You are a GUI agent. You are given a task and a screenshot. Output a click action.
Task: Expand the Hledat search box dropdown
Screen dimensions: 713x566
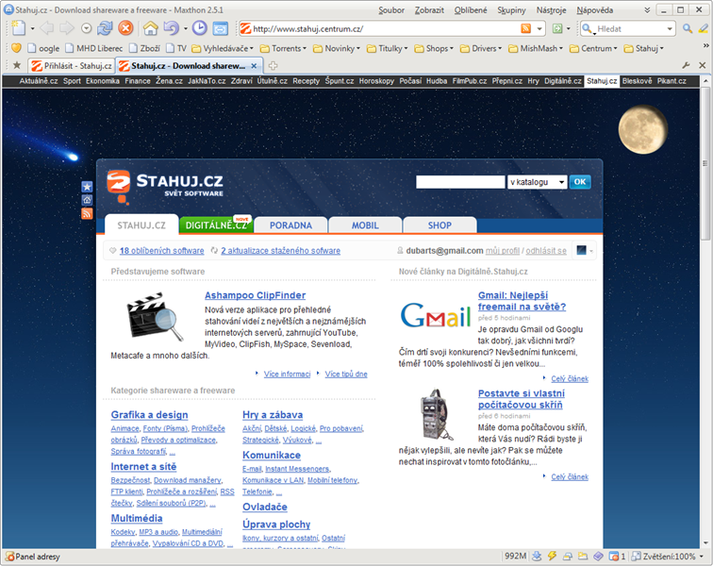tap(670, 28)
